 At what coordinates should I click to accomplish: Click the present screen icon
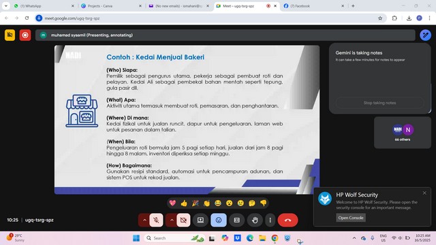200,220
